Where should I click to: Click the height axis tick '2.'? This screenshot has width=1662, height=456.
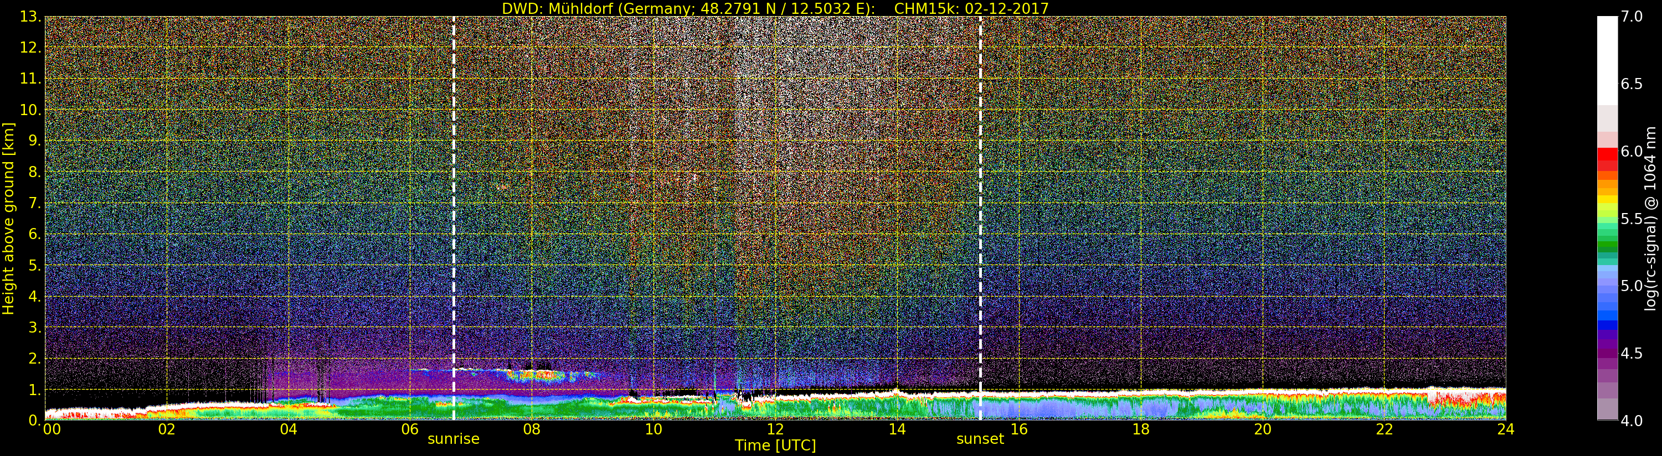point(34,358)
